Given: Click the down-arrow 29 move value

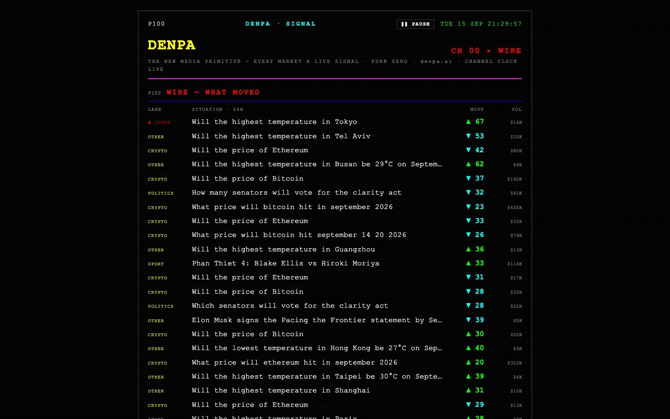Looking at the screenshot, I should click(475, 405).
